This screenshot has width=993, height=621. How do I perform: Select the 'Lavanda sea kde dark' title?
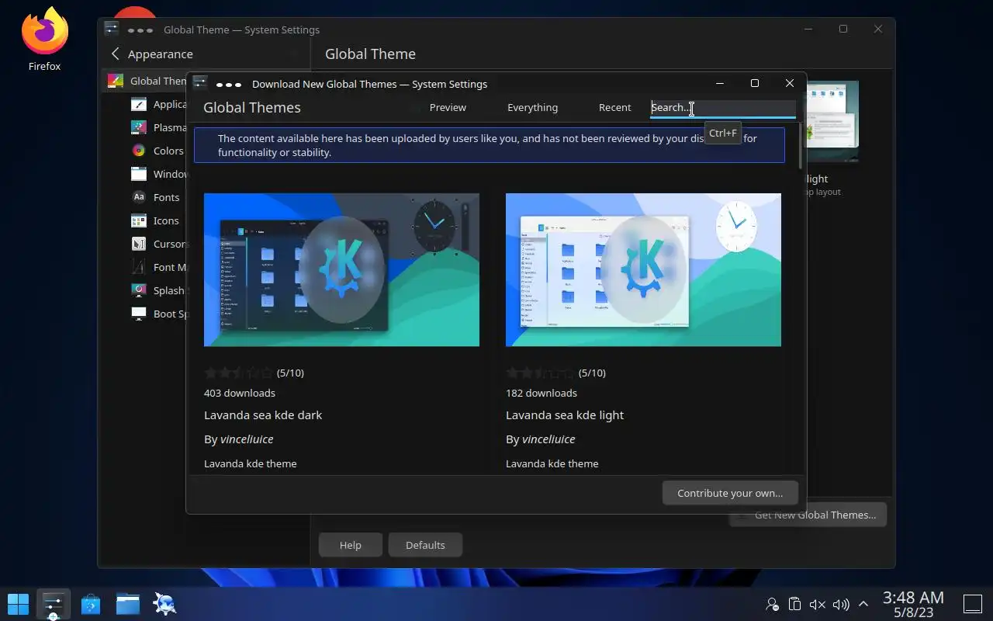coord(263,415)
